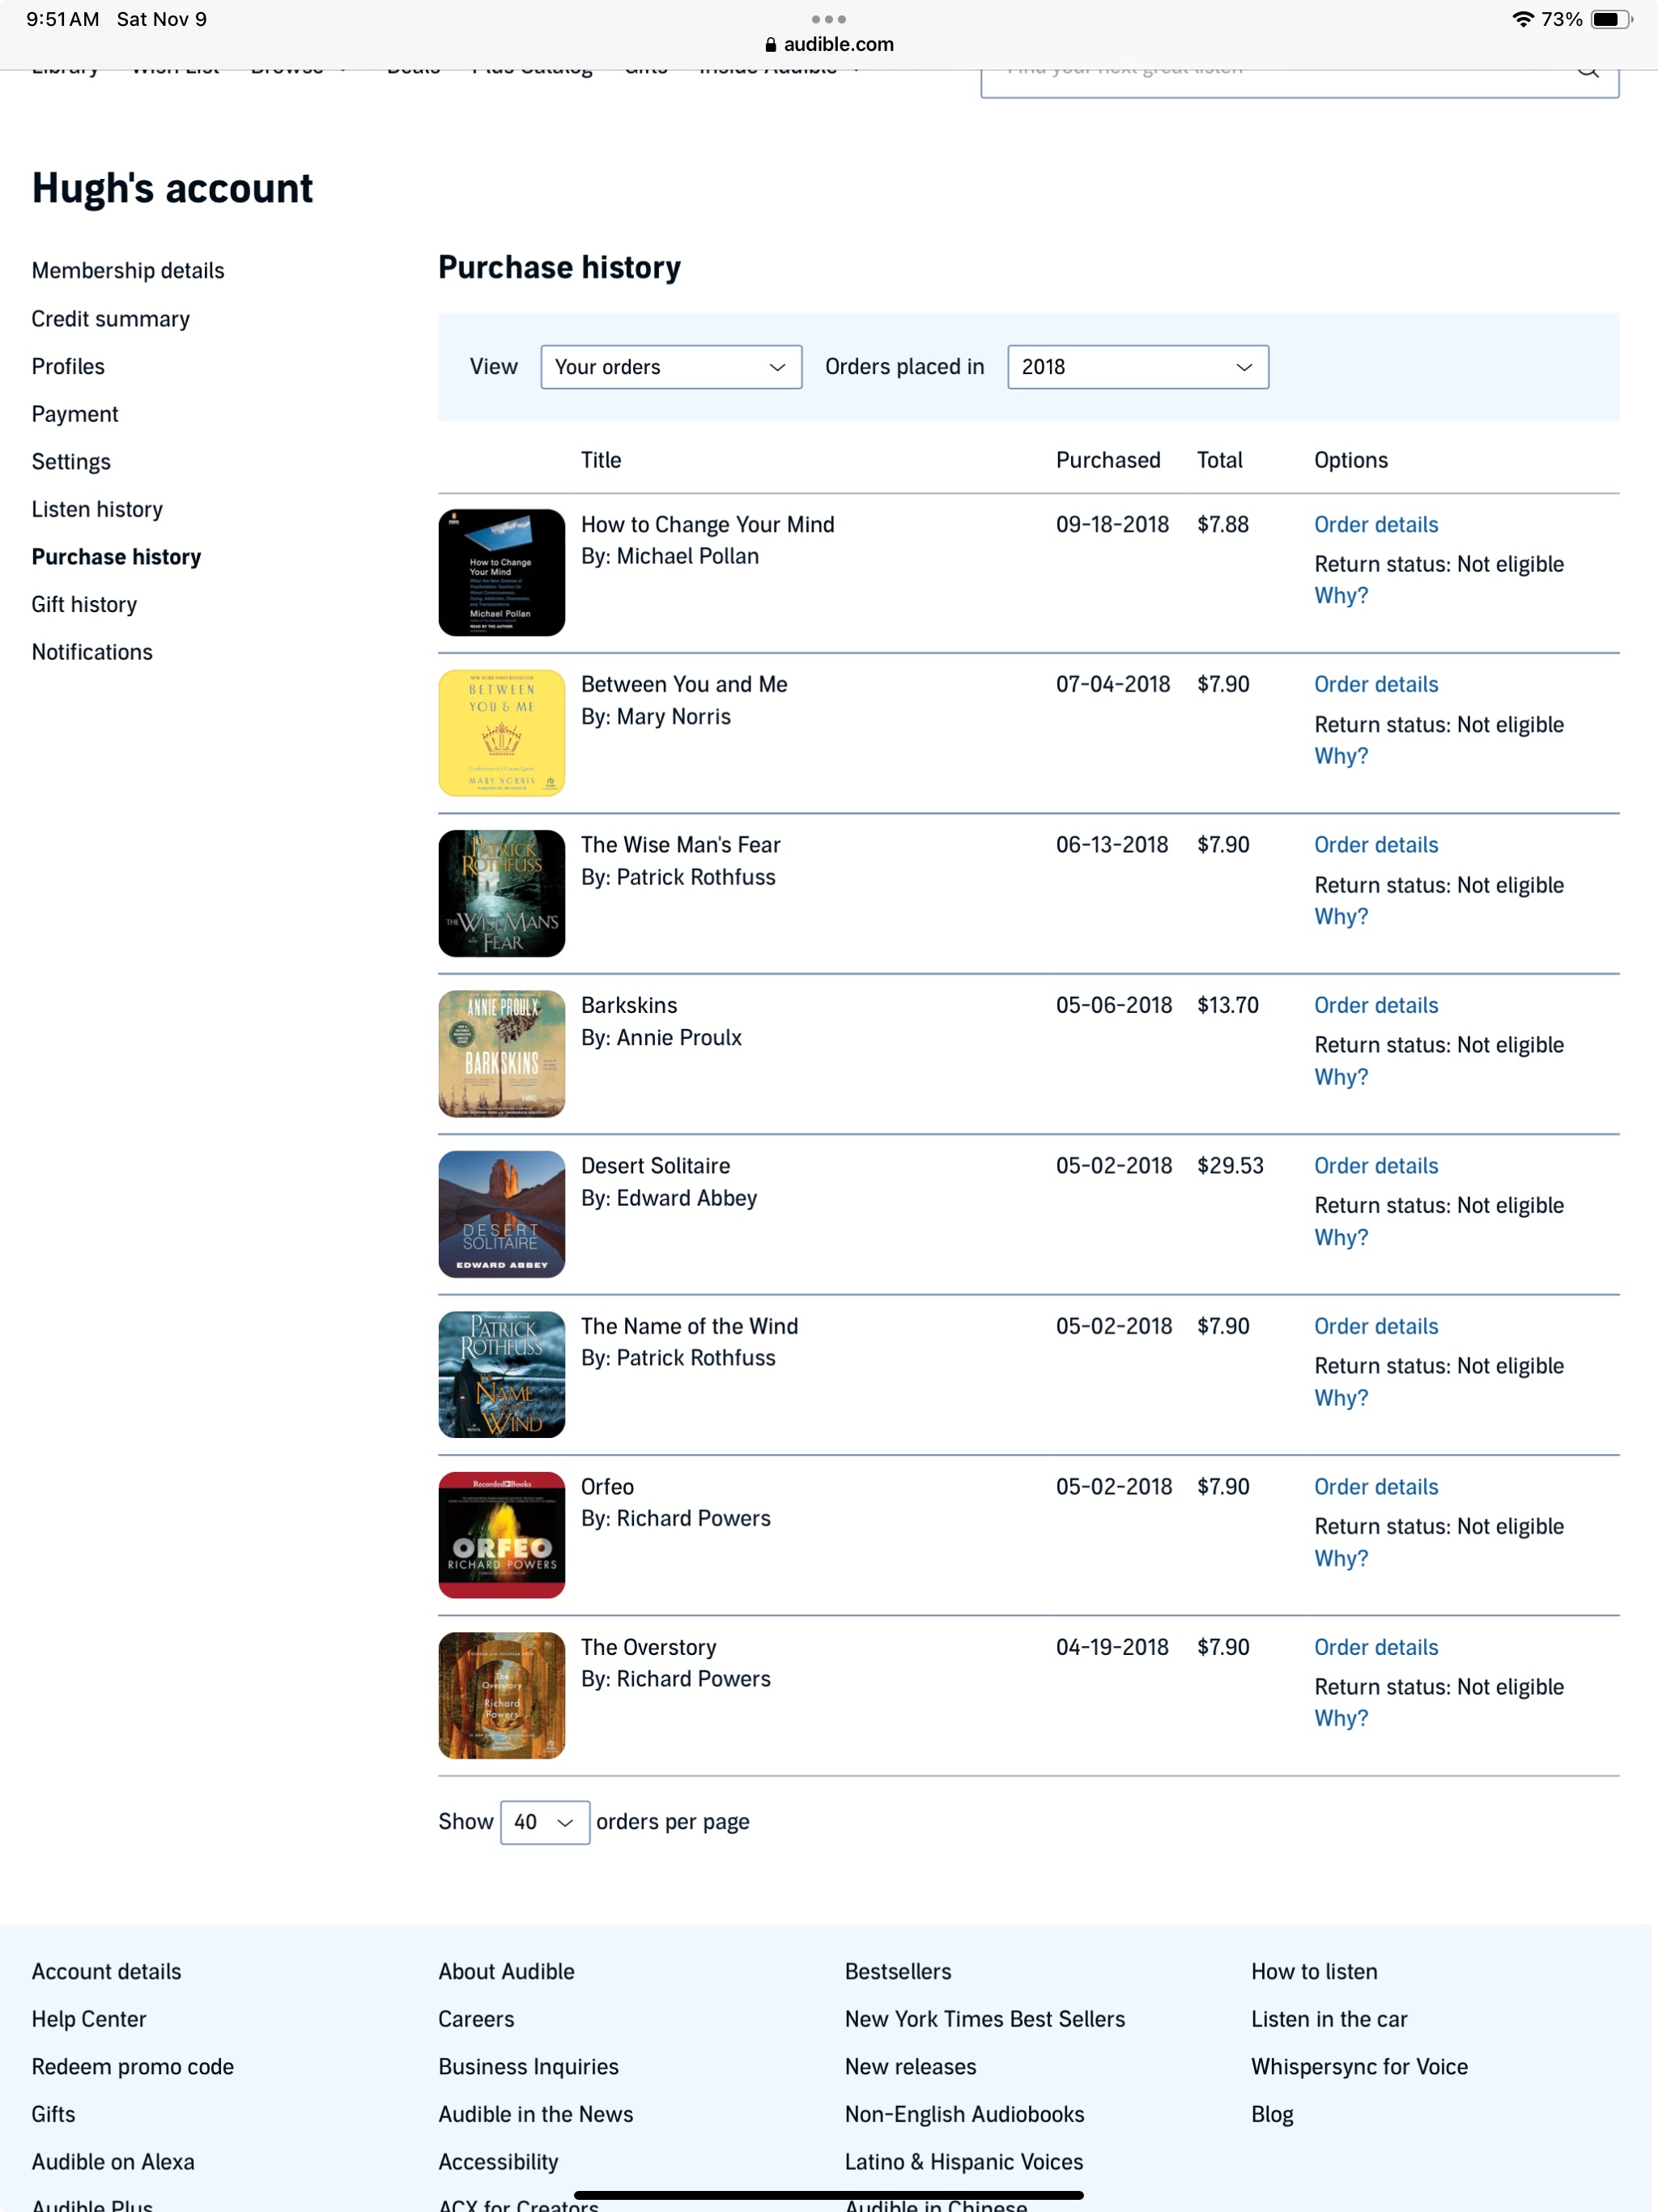Image resolution: width=1658 pixels, height=2212 pixels.
Task: Tap the Safari three-dots multitasking icon
Action: pyautogui.click(x=828, y=19)
